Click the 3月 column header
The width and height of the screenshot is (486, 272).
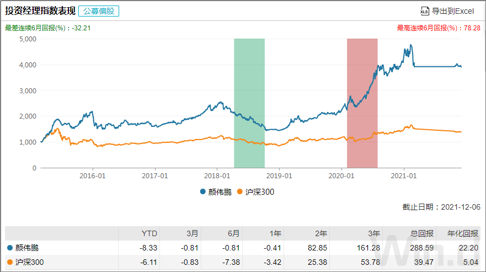click(192, 233)
